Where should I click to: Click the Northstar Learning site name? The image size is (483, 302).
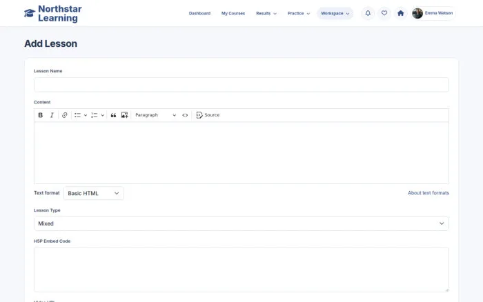click(x=60, y=14)
